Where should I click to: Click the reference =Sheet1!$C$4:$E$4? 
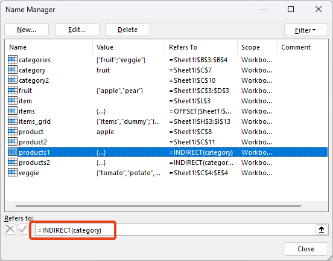198,173
